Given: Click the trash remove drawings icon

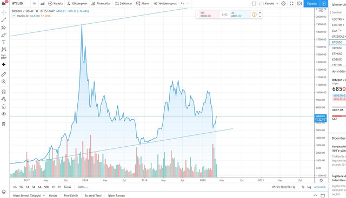Looking at the screenshot, I should point(4,124).
